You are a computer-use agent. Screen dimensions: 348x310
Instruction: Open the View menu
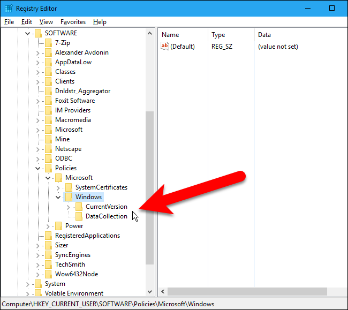click(x=46, y=22)
